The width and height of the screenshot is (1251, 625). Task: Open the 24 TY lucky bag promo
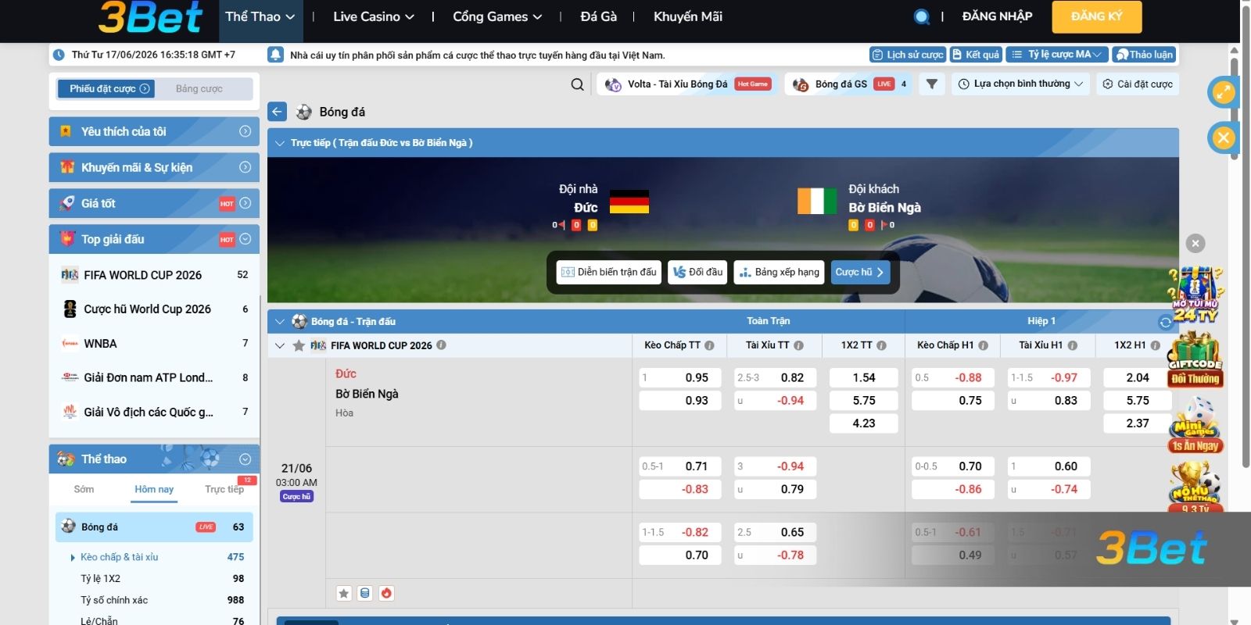coord(1195,295)
